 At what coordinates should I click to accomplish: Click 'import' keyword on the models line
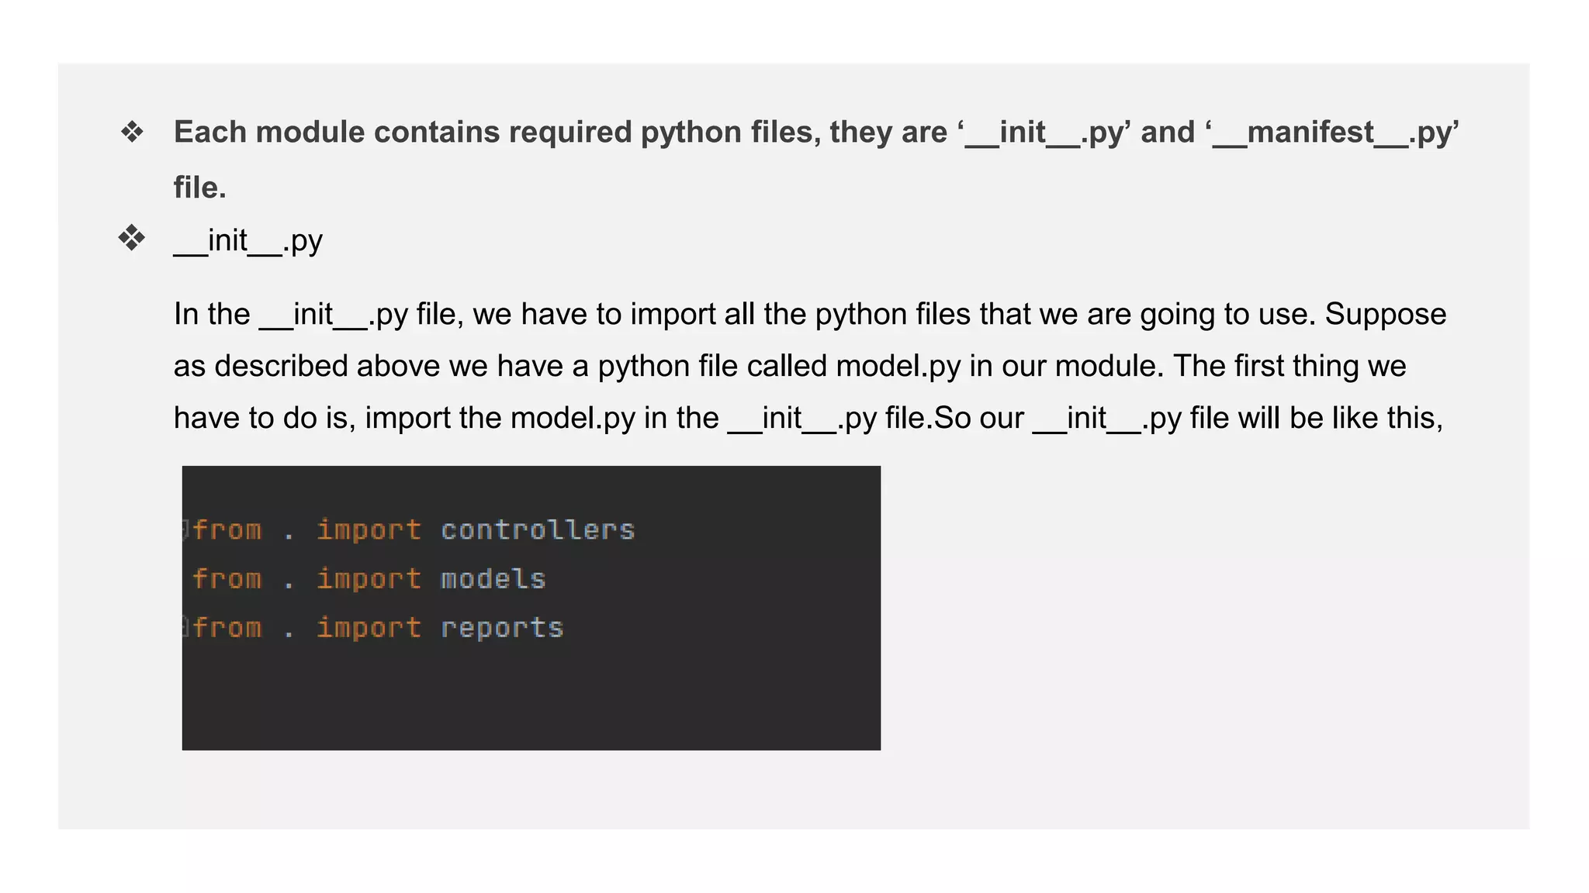(369, 579)
